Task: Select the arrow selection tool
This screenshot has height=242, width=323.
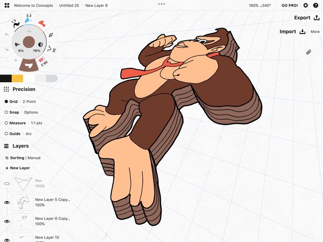Action: 51,35
